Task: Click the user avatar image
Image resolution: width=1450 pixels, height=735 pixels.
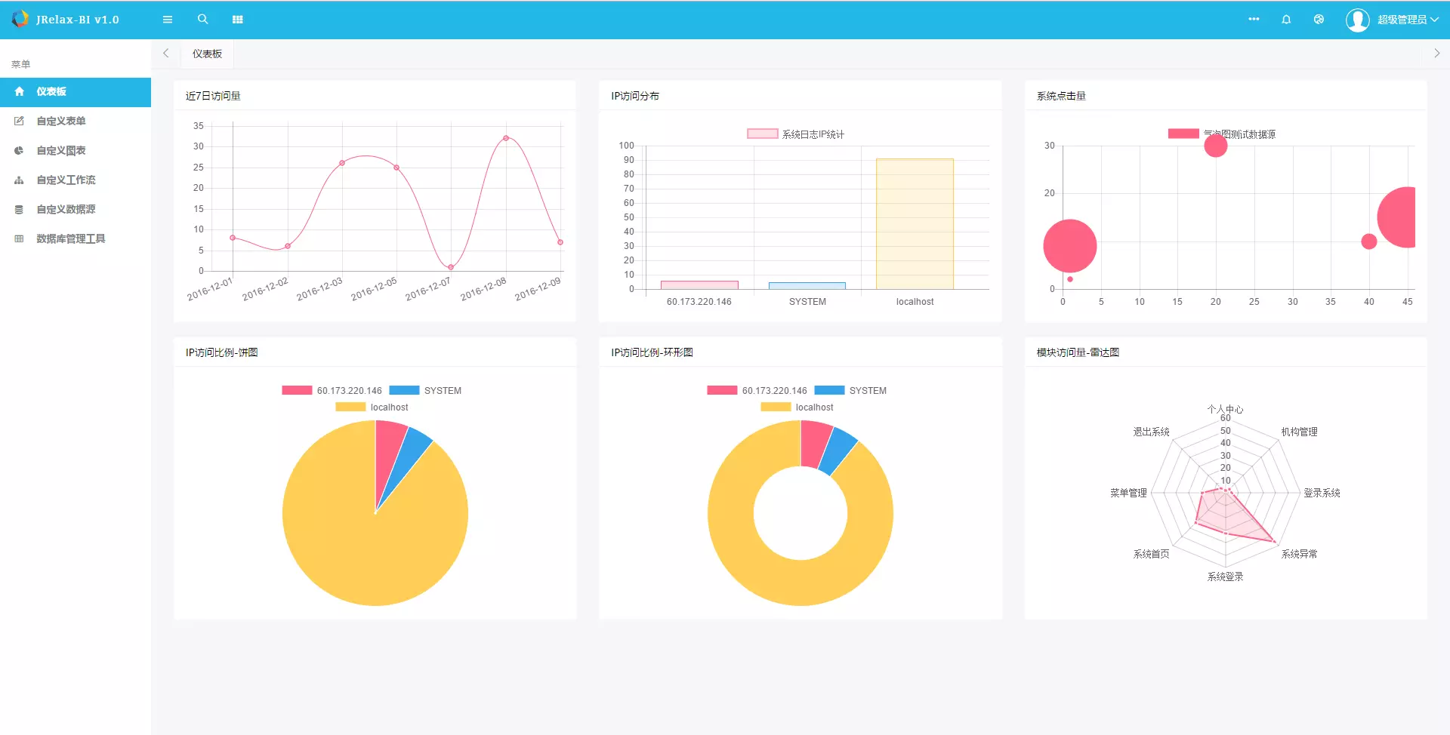Action: point(1357,20)
